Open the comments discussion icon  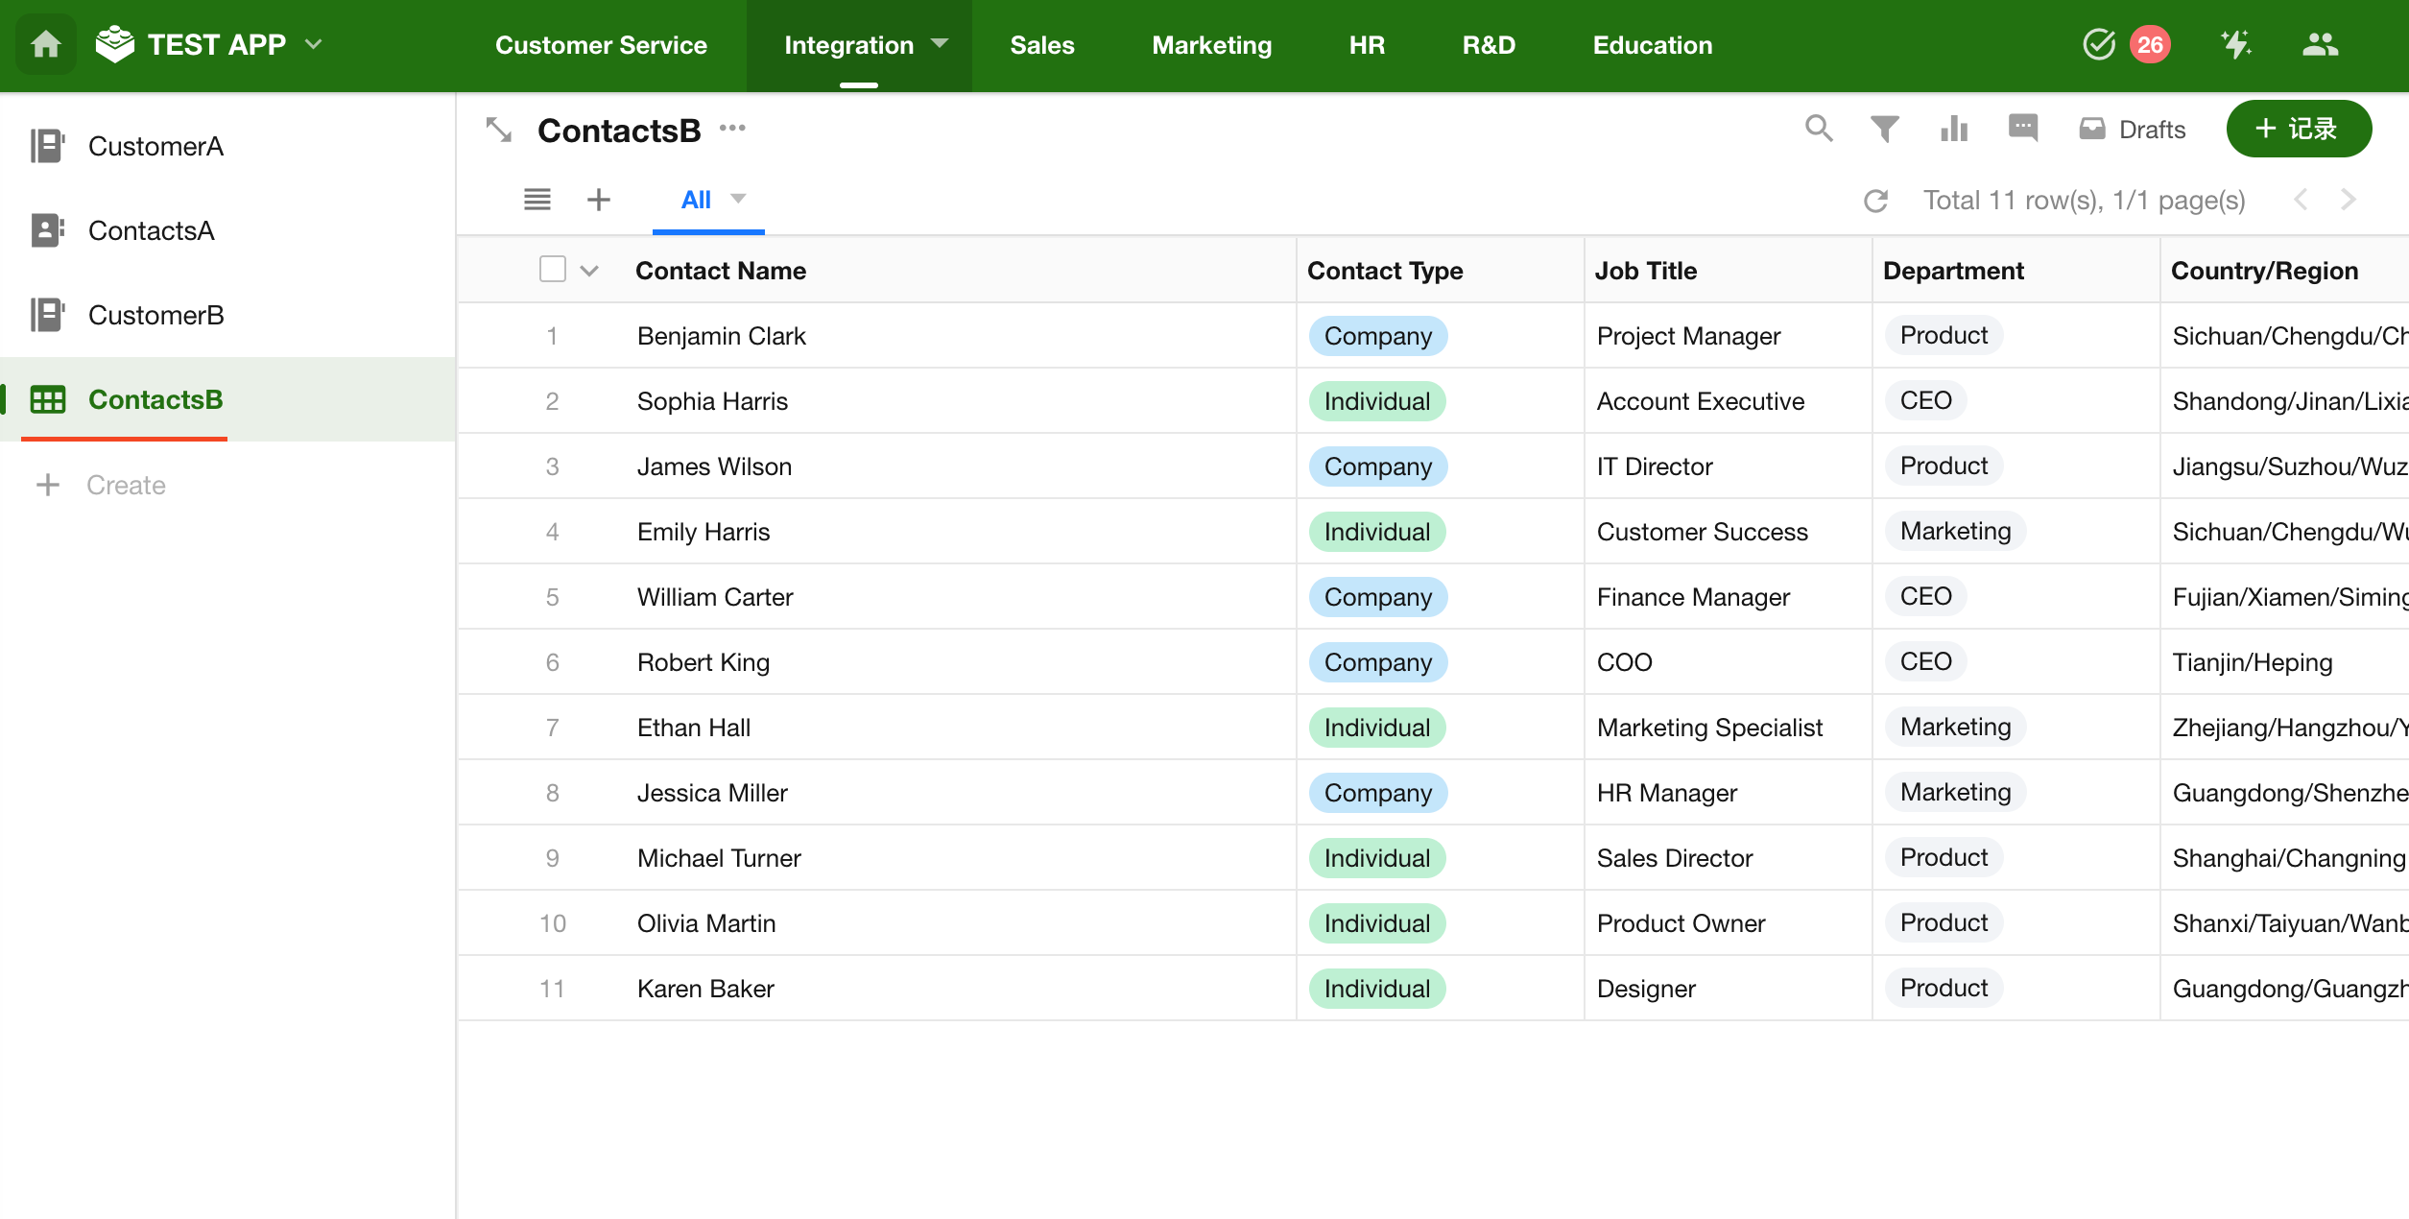2022,128
